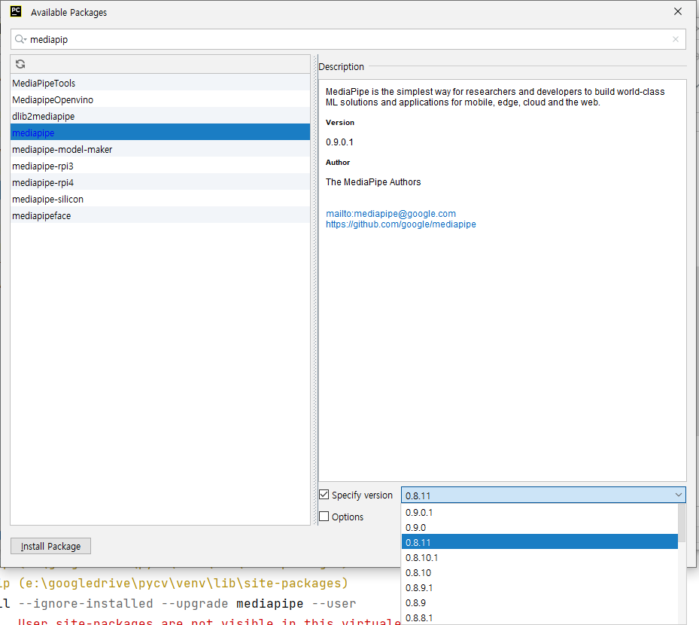Select MediaPipeTools in package list

160,83
